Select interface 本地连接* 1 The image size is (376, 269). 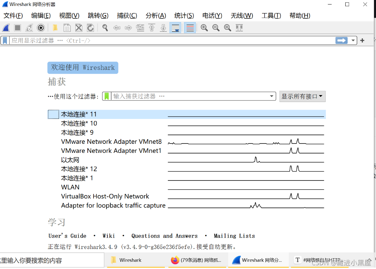point(187,178)
